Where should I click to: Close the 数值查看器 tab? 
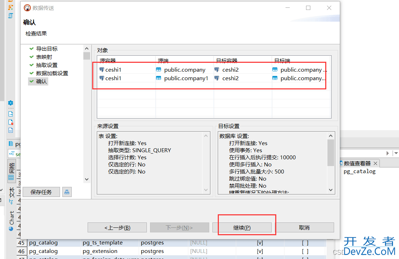click(375, 164)
